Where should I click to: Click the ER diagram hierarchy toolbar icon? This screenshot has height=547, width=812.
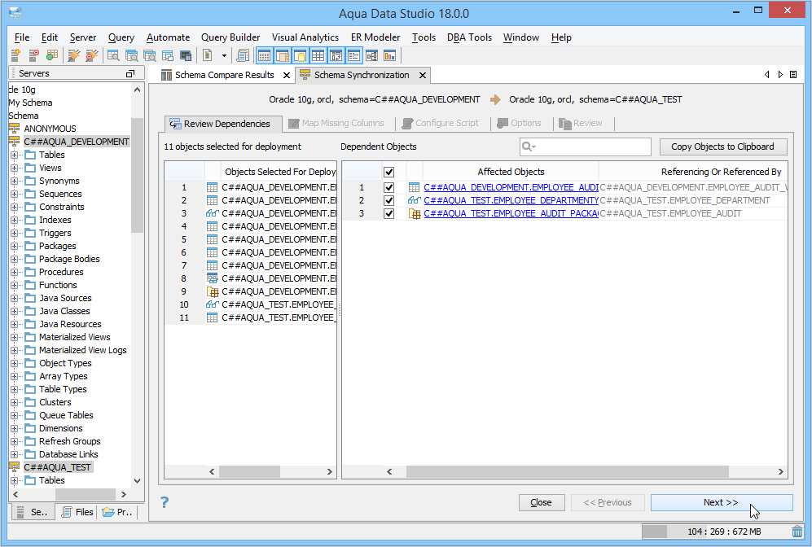pyautogui.click(x=372, y=55)
